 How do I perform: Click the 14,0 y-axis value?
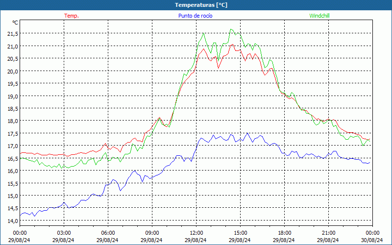coord(13,221)
